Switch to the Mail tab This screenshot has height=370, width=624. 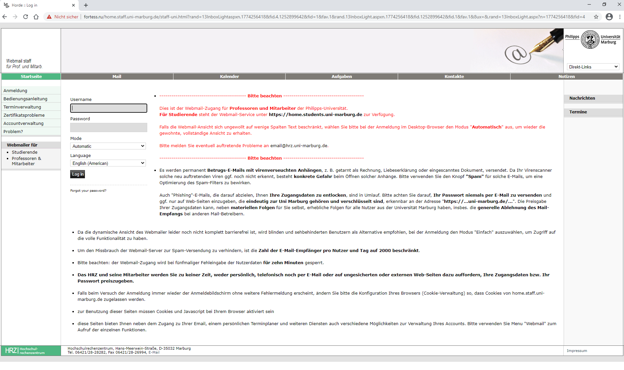(x=117, y=77)
